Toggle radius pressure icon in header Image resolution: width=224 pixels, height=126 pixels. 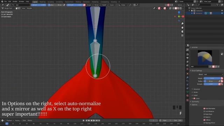[x=64, y=5]
